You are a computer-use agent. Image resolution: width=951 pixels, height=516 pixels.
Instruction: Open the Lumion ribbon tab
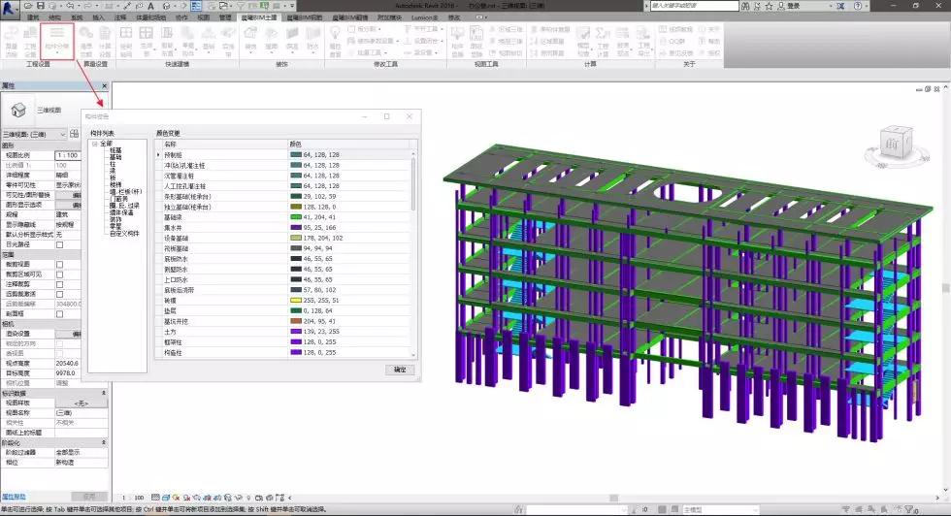[424, 17]
